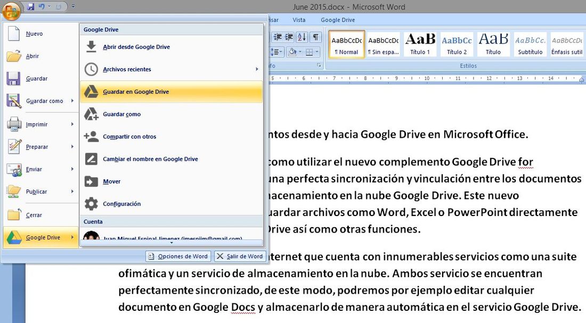Image resolution: width=586 pixels, height=323 pixels.
Task: Open the Shading color dropdown arrow
Action: point(300,52)
